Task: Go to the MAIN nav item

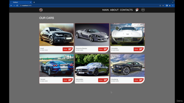Action: pos(106,10)
